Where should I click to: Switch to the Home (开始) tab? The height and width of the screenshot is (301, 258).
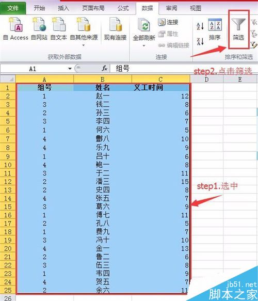point(39,8)
